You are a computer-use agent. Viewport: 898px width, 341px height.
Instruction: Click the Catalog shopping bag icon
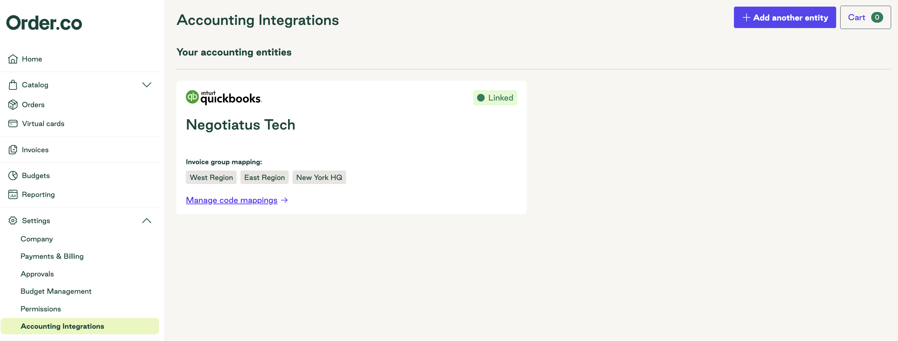coord(13,85)
